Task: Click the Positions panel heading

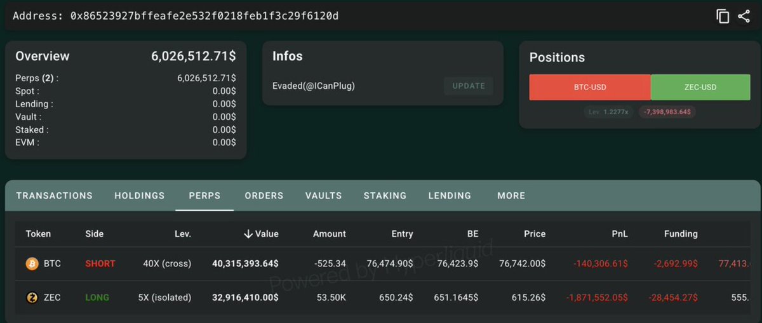Action: click(x=557, y=57)
